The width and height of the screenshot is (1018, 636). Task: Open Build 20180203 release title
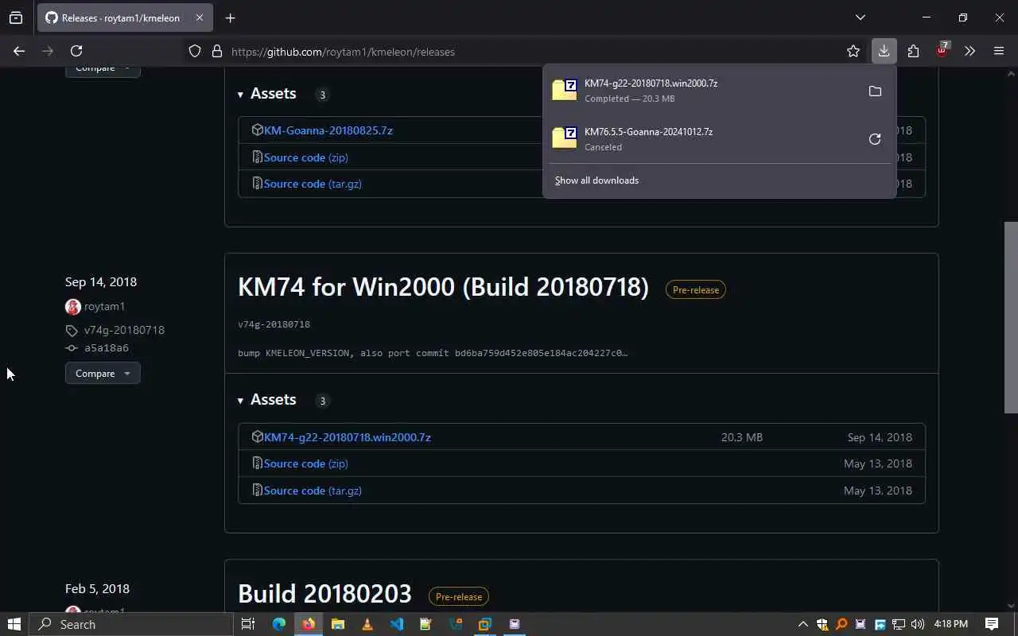(x=324, y=594)
